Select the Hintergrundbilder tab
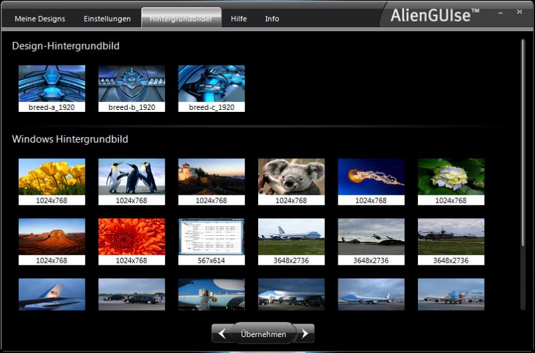 181,19
